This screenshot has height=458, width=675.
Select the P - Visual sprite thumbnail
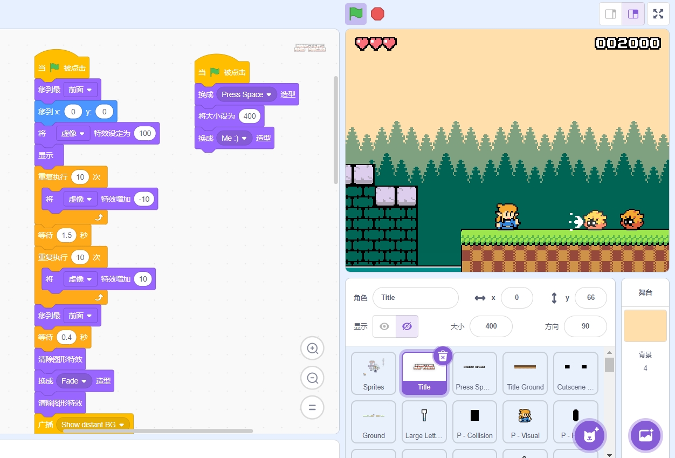[525, 422]
